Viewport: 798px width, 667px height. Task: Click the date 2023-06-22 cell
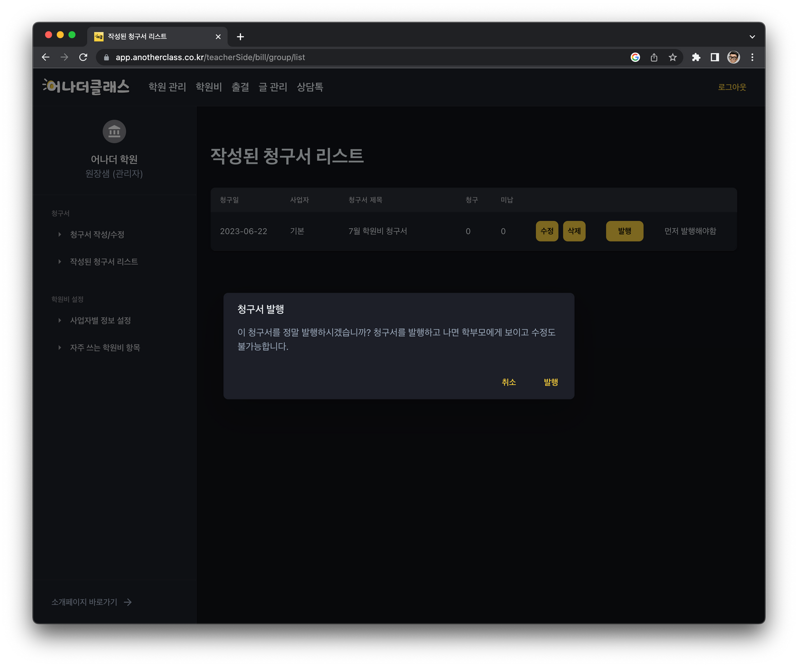(243, 231)
